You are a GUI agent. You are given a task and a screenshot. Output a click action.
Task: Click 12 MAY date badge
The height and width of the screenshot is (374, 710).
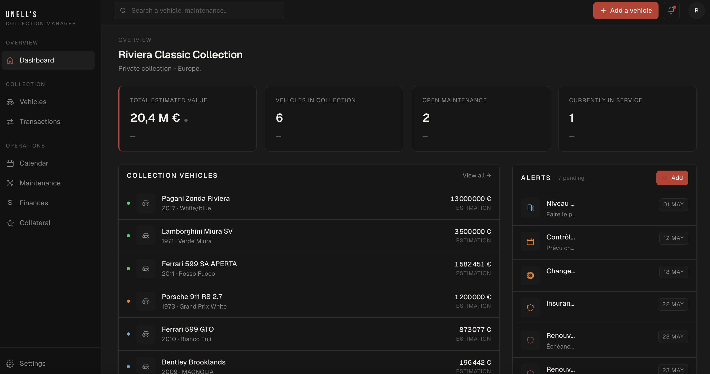coord(673,238)
